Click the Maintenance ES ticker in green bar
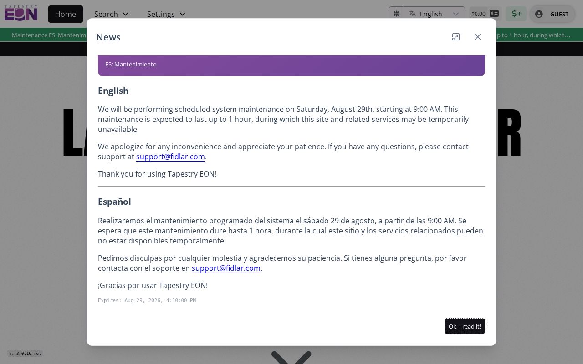This screenshot has width=583, height=364. click(49, 35)
